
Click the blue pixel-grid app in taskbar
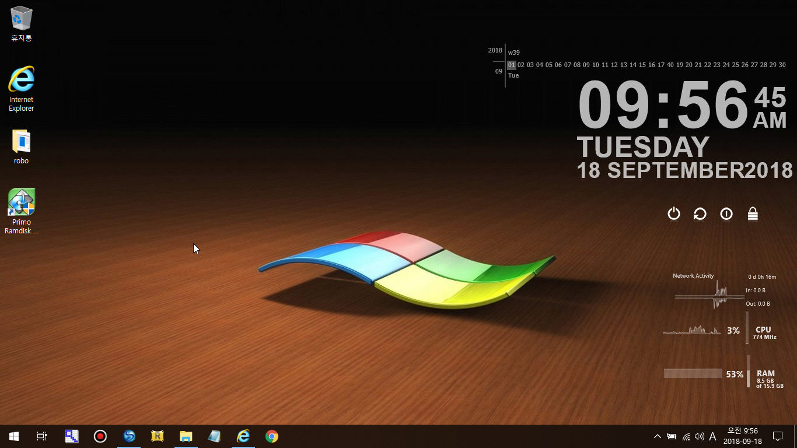point(72,436)
